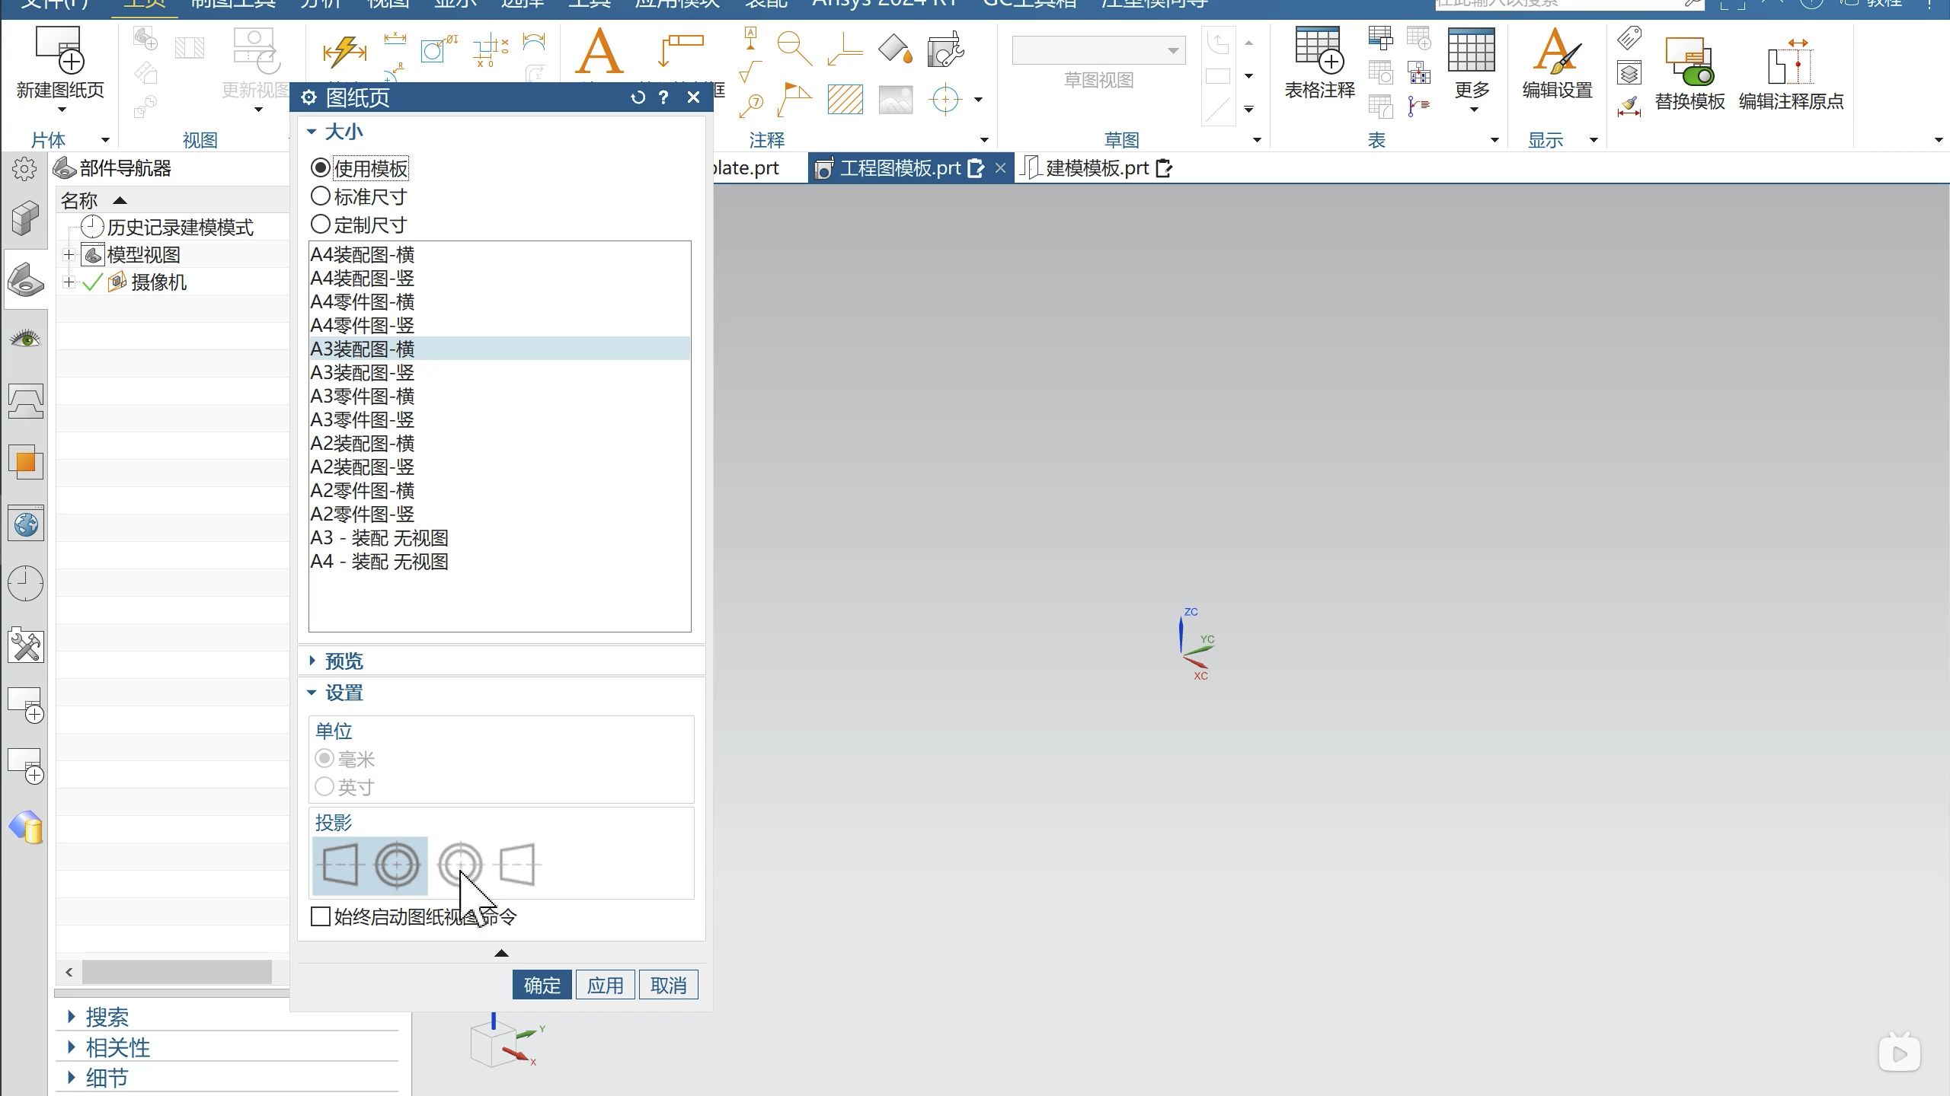Click the crosshatch area fill icon
Image resolution: width=1950 pixels, height=1096 pixels.
[845, 100]
